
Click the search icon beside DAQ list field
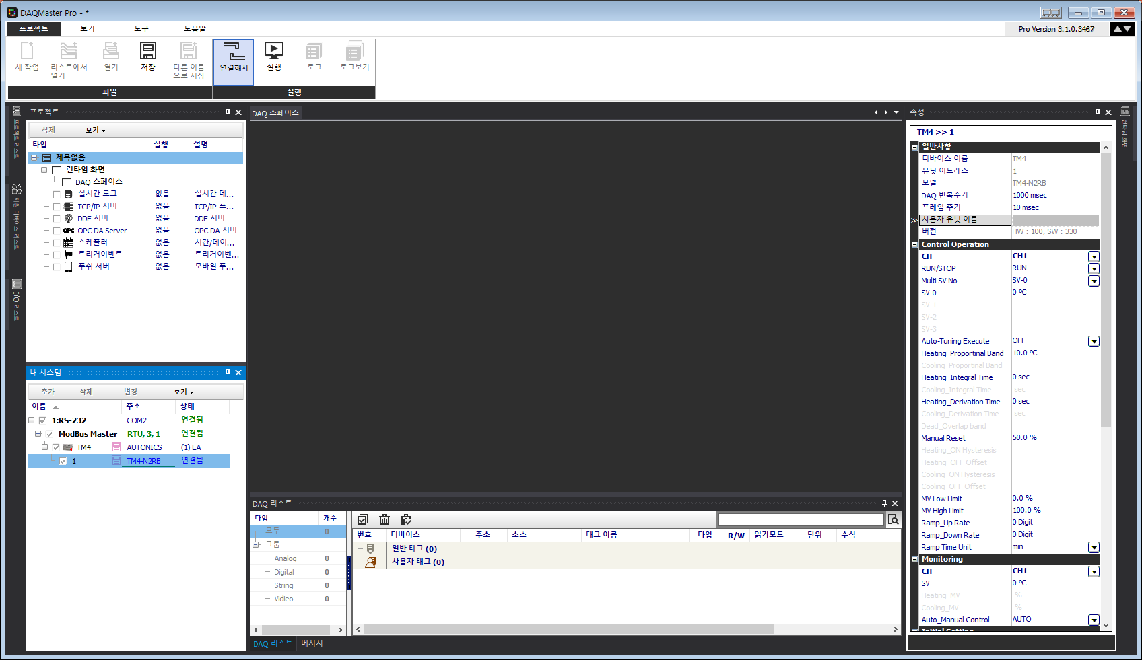pos(894,519)
